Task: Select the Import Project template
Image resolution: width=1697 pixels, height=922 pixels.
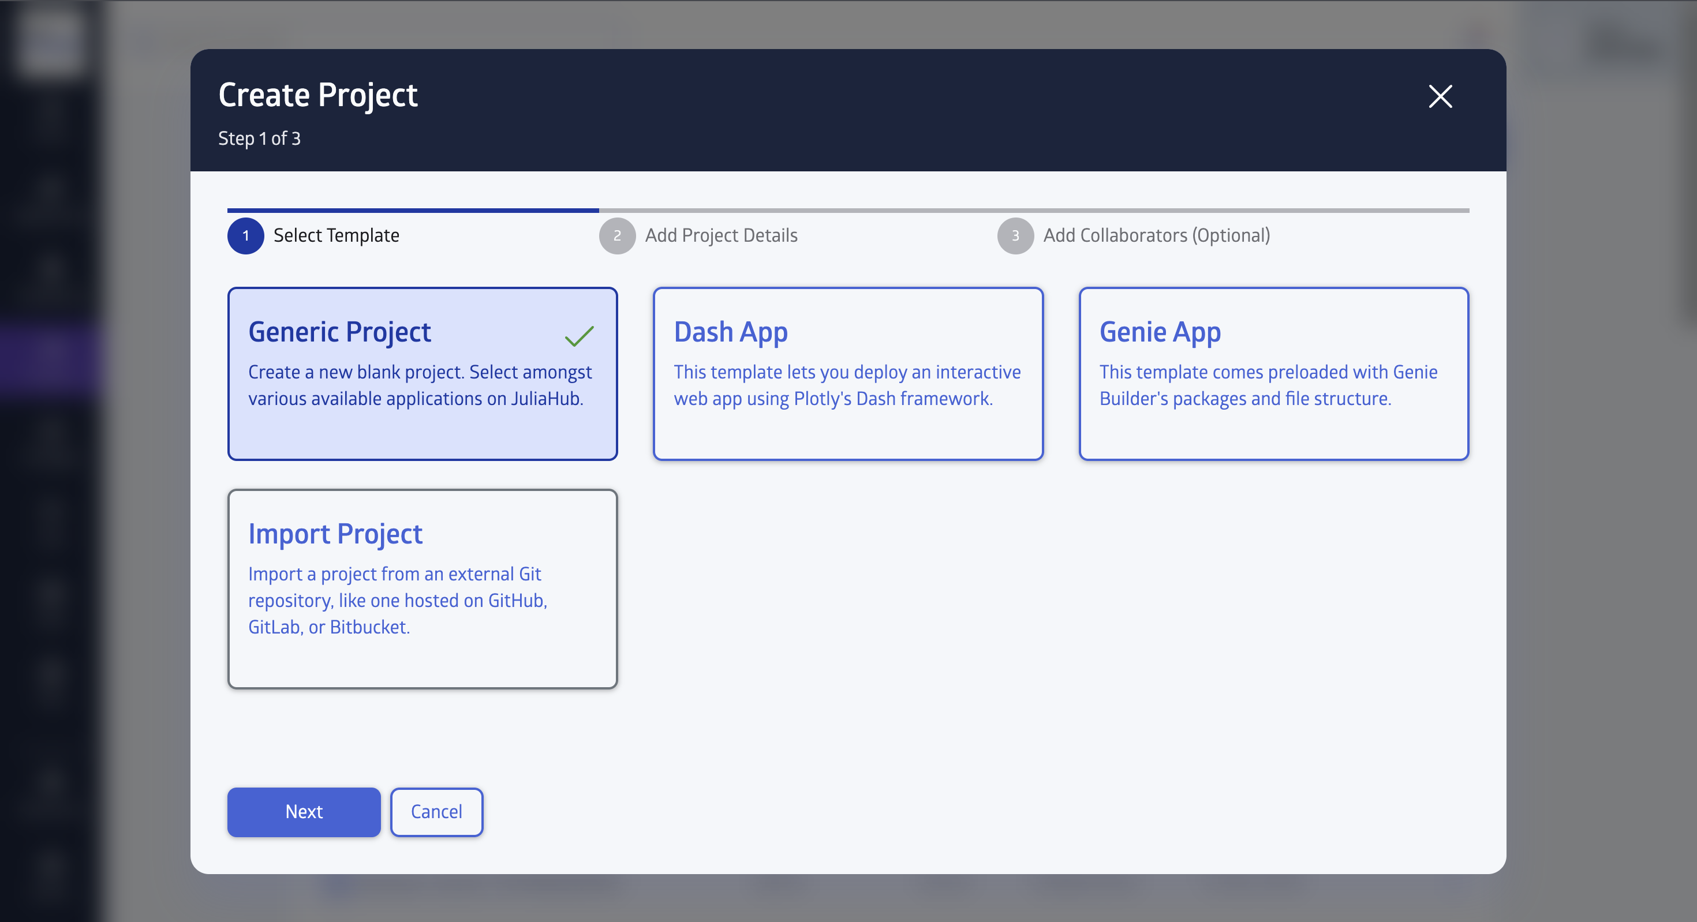Action: click(x=423, y=589)
